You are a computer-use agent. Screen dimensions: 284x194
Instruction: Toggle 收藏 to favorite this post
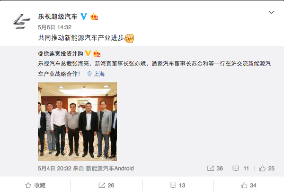[x=35, y=186]
